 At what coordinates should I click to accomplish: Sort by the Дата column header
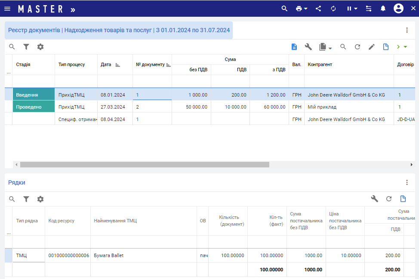(106, 64)
